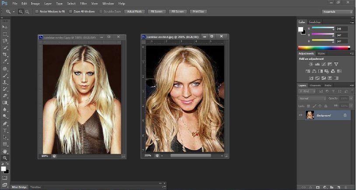Pick the Eyedropper tool

click(x=5, y=61)
